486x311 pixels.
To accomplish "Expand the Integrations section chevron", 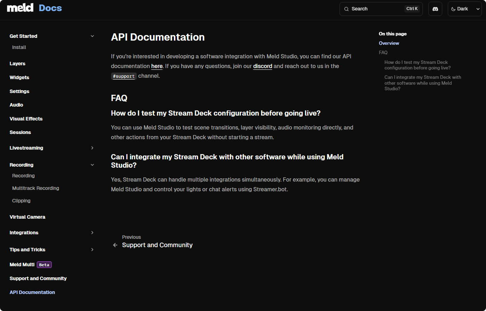I will click(x=92, y=233).
